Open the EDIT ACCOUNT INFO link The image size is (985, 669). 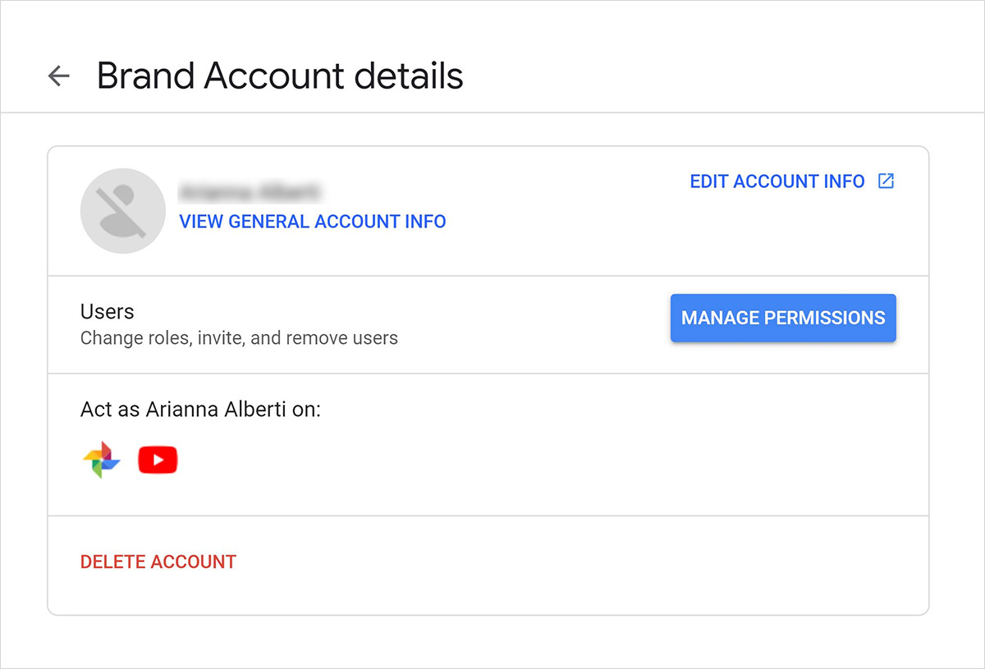coord(777,181)
